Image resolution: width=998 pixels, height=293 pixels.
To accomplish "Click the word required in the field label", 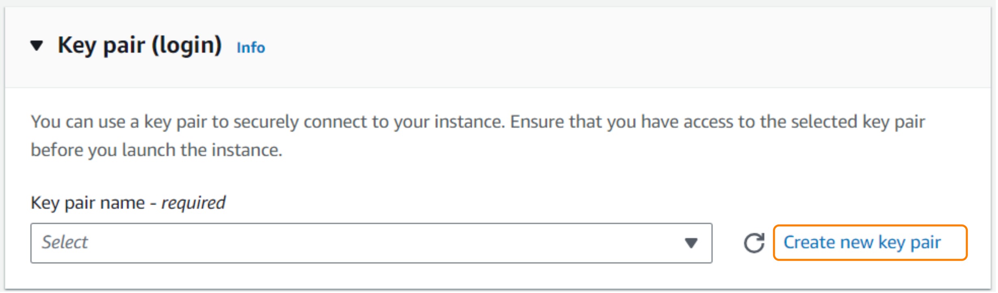I will [193, 203].
